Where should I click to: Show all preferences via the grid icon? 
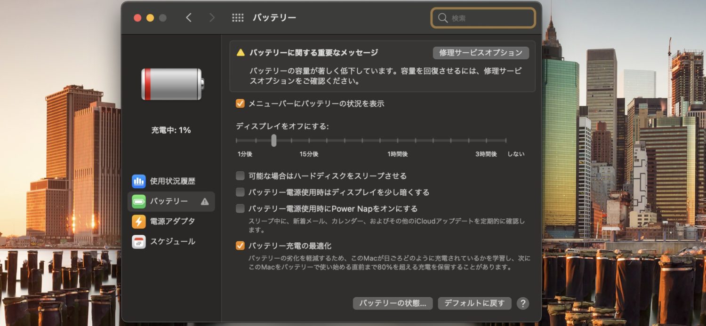pos(238,18)
